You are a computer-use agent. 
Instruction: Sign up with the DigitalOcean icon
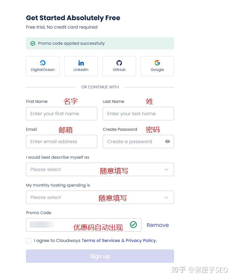[43, 63]
